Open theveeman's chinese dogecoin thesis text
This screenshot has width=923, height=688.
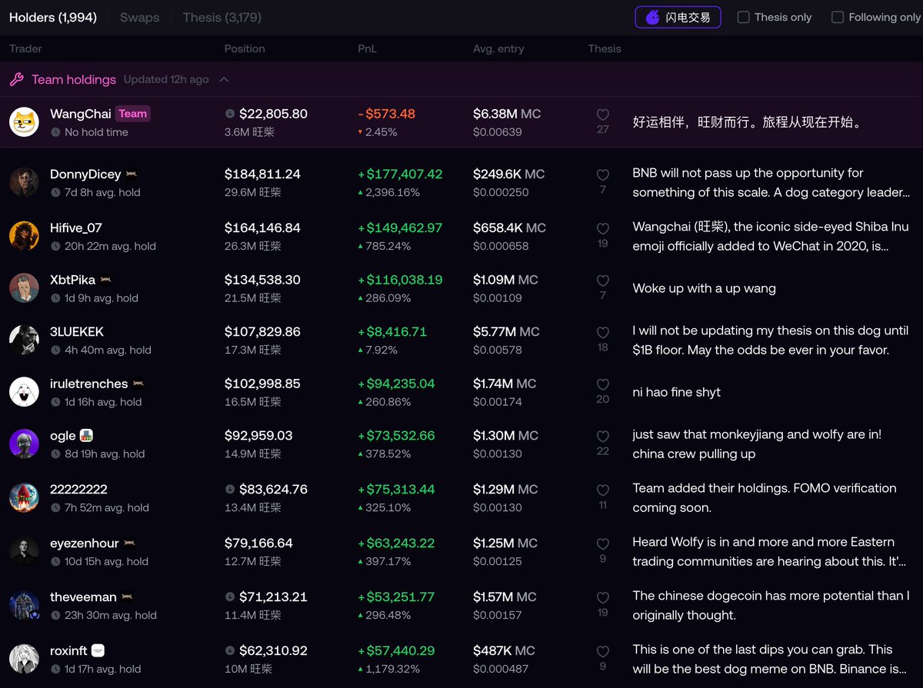771,606
